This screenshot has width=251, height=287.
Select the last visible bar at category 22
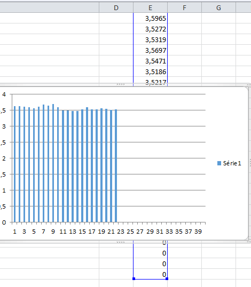(x=116, y=166)
